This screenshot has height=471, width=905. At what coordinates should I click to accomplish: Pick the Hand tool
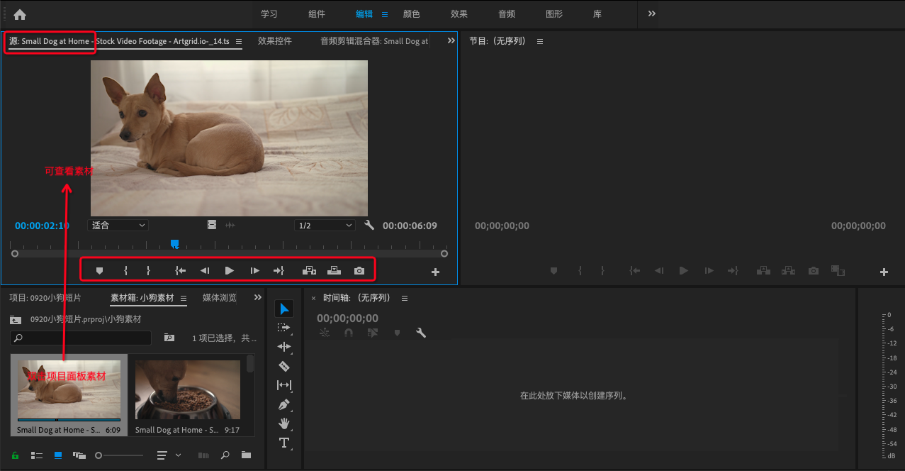[284, 423]
